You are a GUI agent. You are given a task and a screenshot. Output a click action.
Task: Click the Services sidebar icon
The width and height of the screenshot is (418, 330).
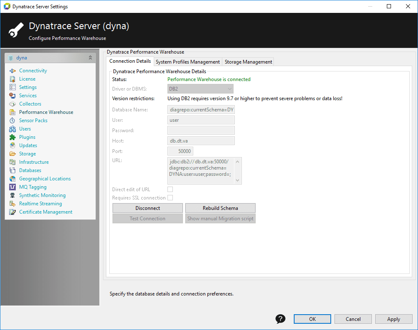tap(12, 96)
